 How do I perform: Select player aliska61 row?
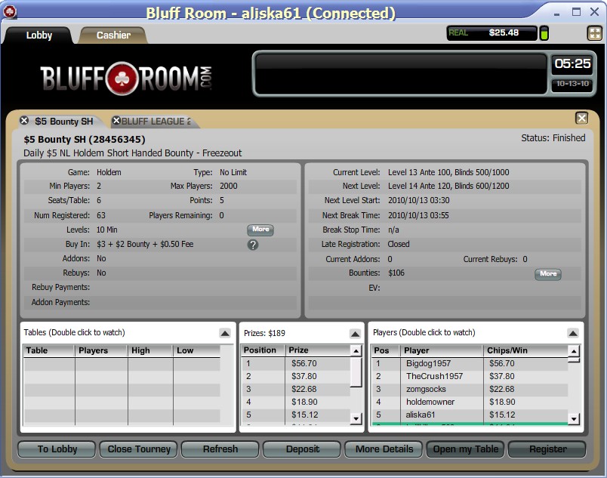click(470, 415)
